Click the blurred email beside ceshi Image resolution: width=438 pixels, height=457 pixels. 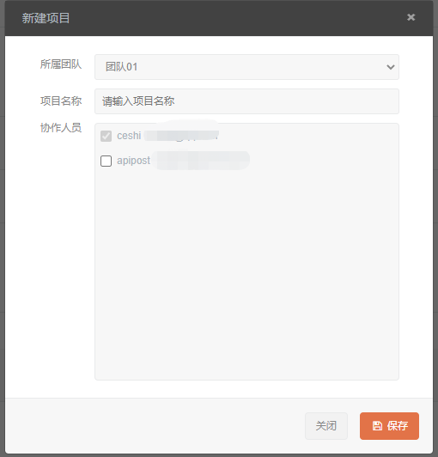pos(181,136)
